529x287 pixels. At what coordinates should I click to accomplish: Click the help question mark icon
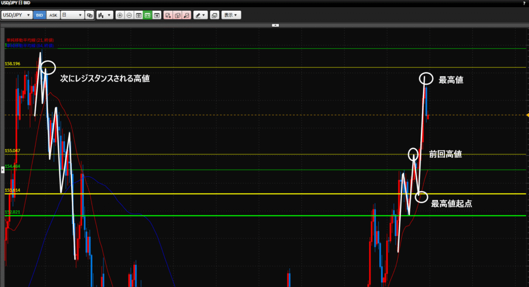[524, 3]
